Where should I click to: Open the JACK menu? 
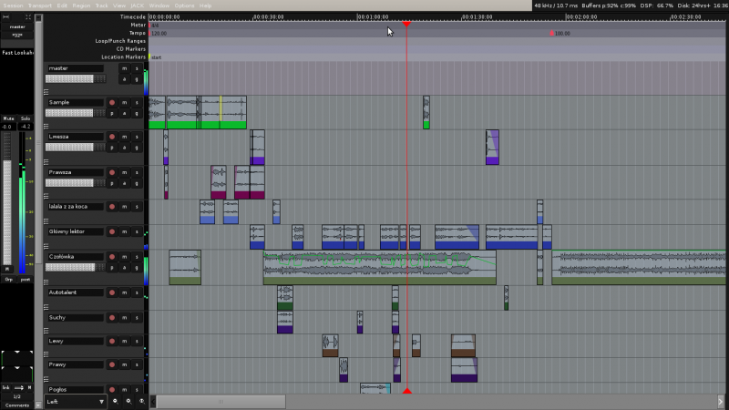coord(138,5)
